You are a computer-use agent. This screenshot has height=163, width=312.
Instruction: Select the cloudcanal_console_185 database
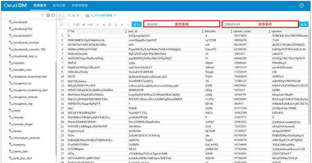pyautogui.click(x=29, y=49)
